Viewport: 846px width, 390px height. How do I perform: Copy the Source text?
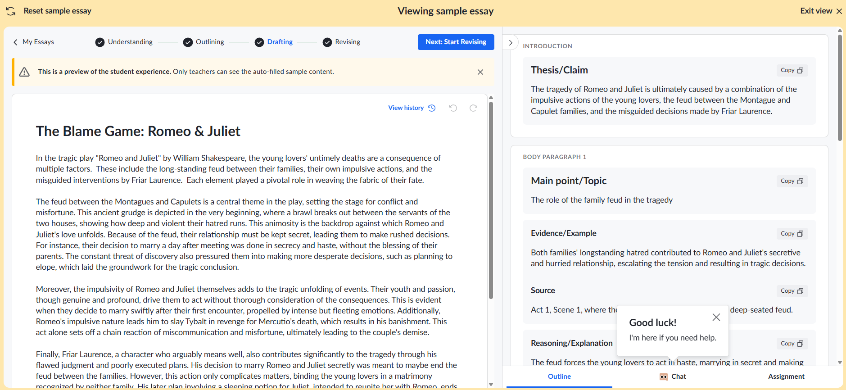[x=792, y=291]
